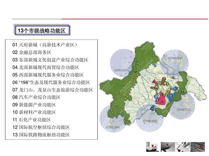Screen dimensions: 209x156
Task: Click marker 1 in the large red map zone
Action: [x=162, y=102]
